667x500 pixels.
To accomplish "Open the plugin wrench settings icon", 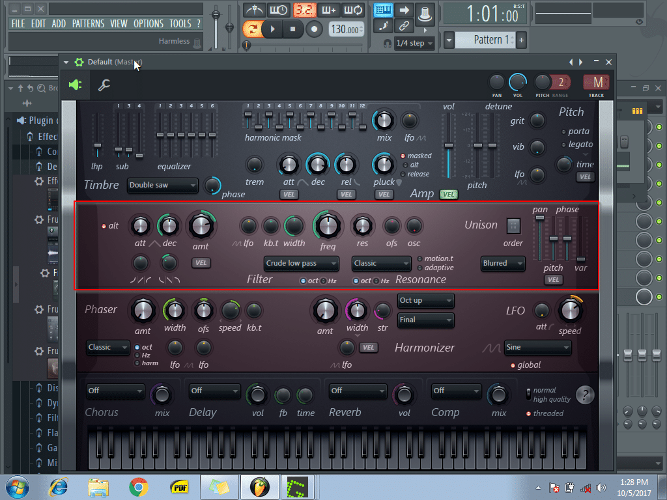I will 104,85.
